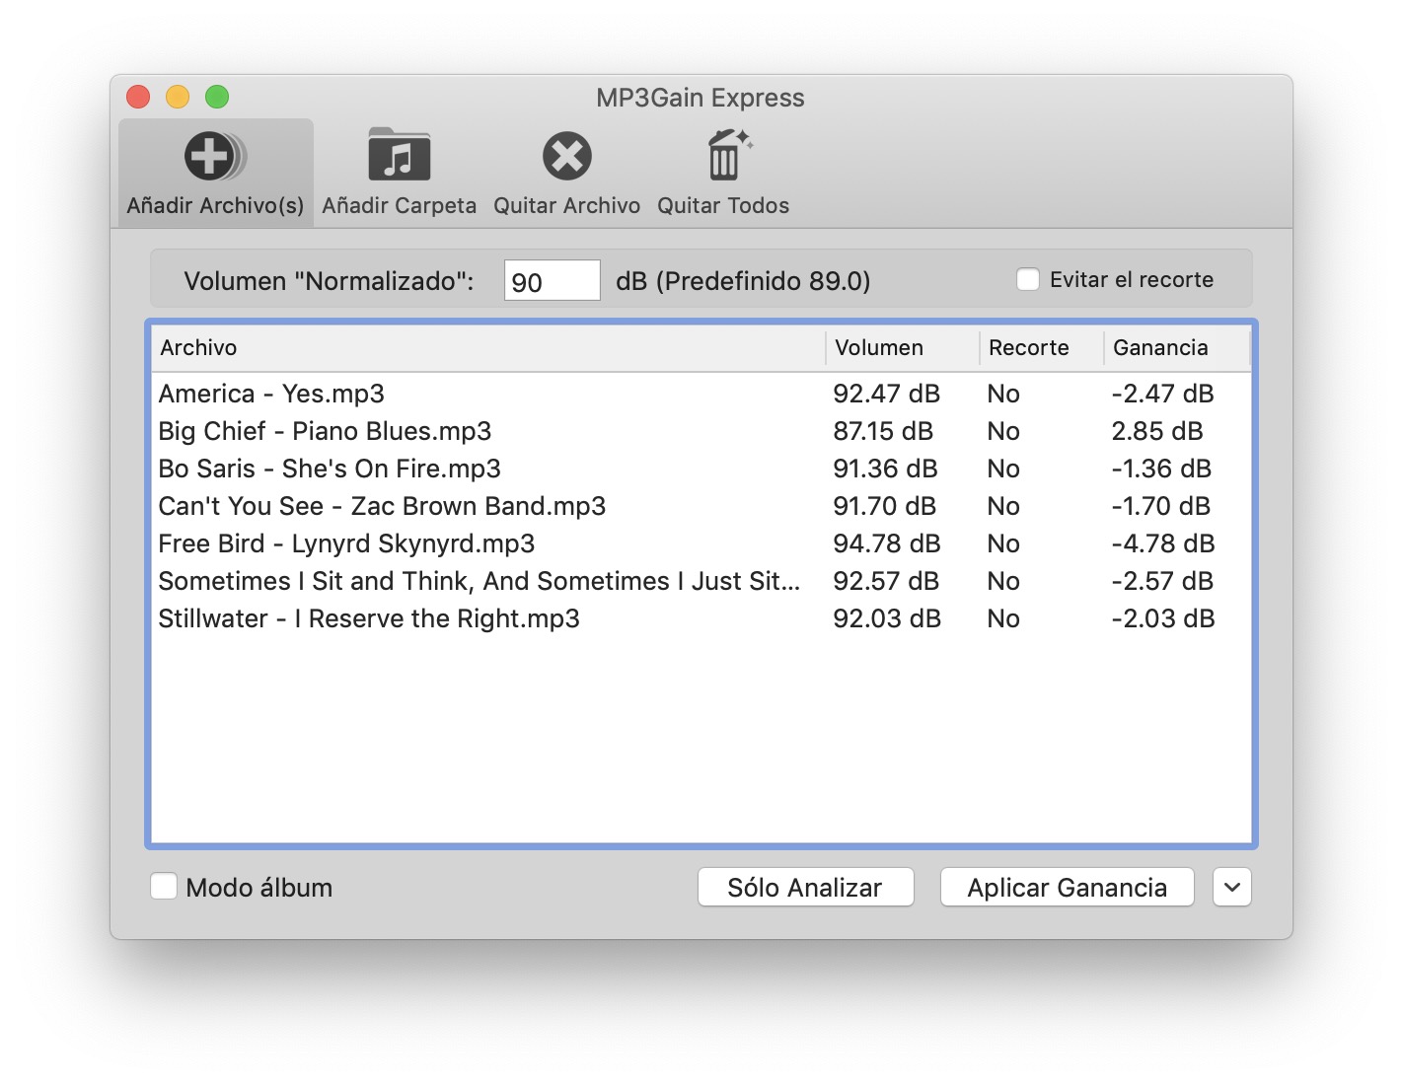Select the Free Bird - Lynyrd Skynyrd.mp3 row
1403x1085 pixels.
[493, 543]
